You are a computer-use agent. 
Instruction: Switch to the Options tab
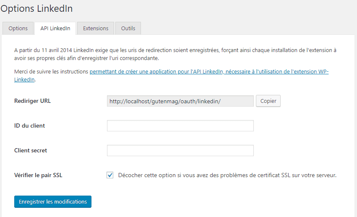[x=18, y=28]
